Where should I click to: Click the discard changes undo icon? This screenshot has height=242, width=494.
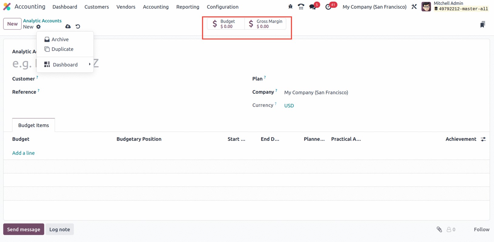coord(78,26)
